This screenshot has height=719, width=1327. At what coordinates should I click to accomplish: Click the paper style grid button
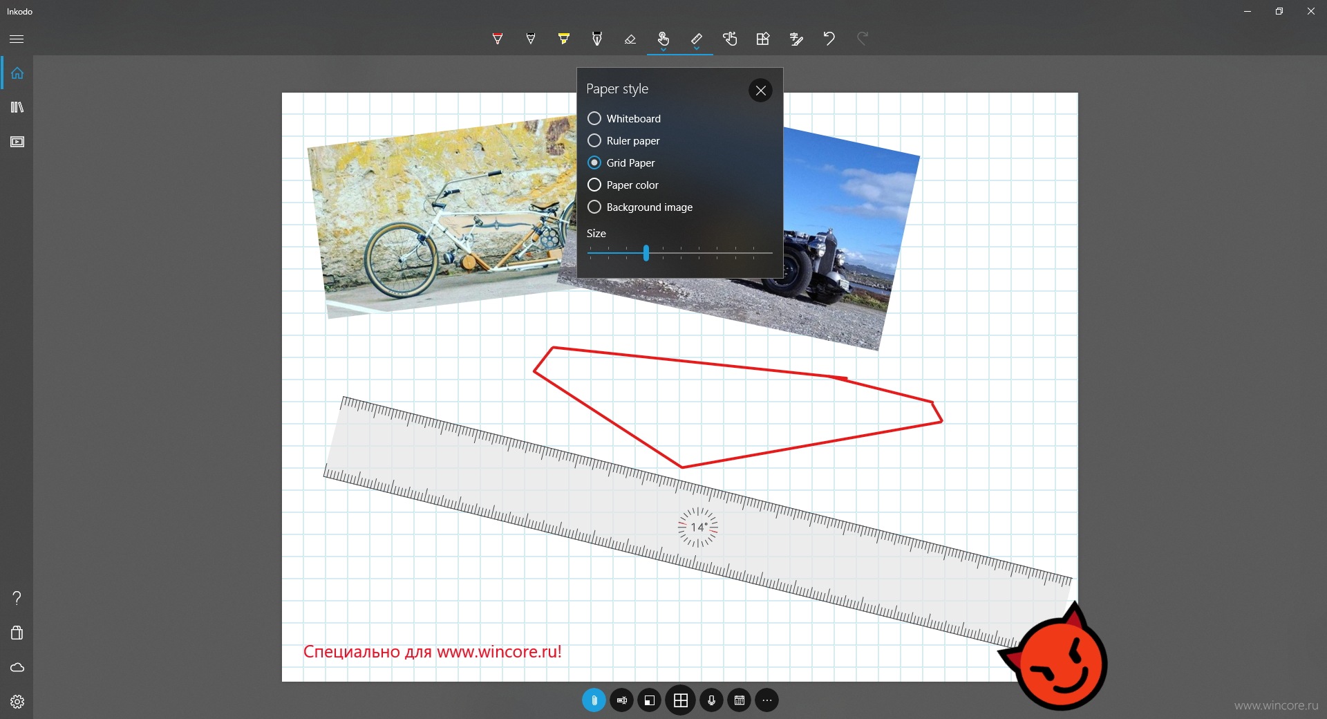click(681, 700)
